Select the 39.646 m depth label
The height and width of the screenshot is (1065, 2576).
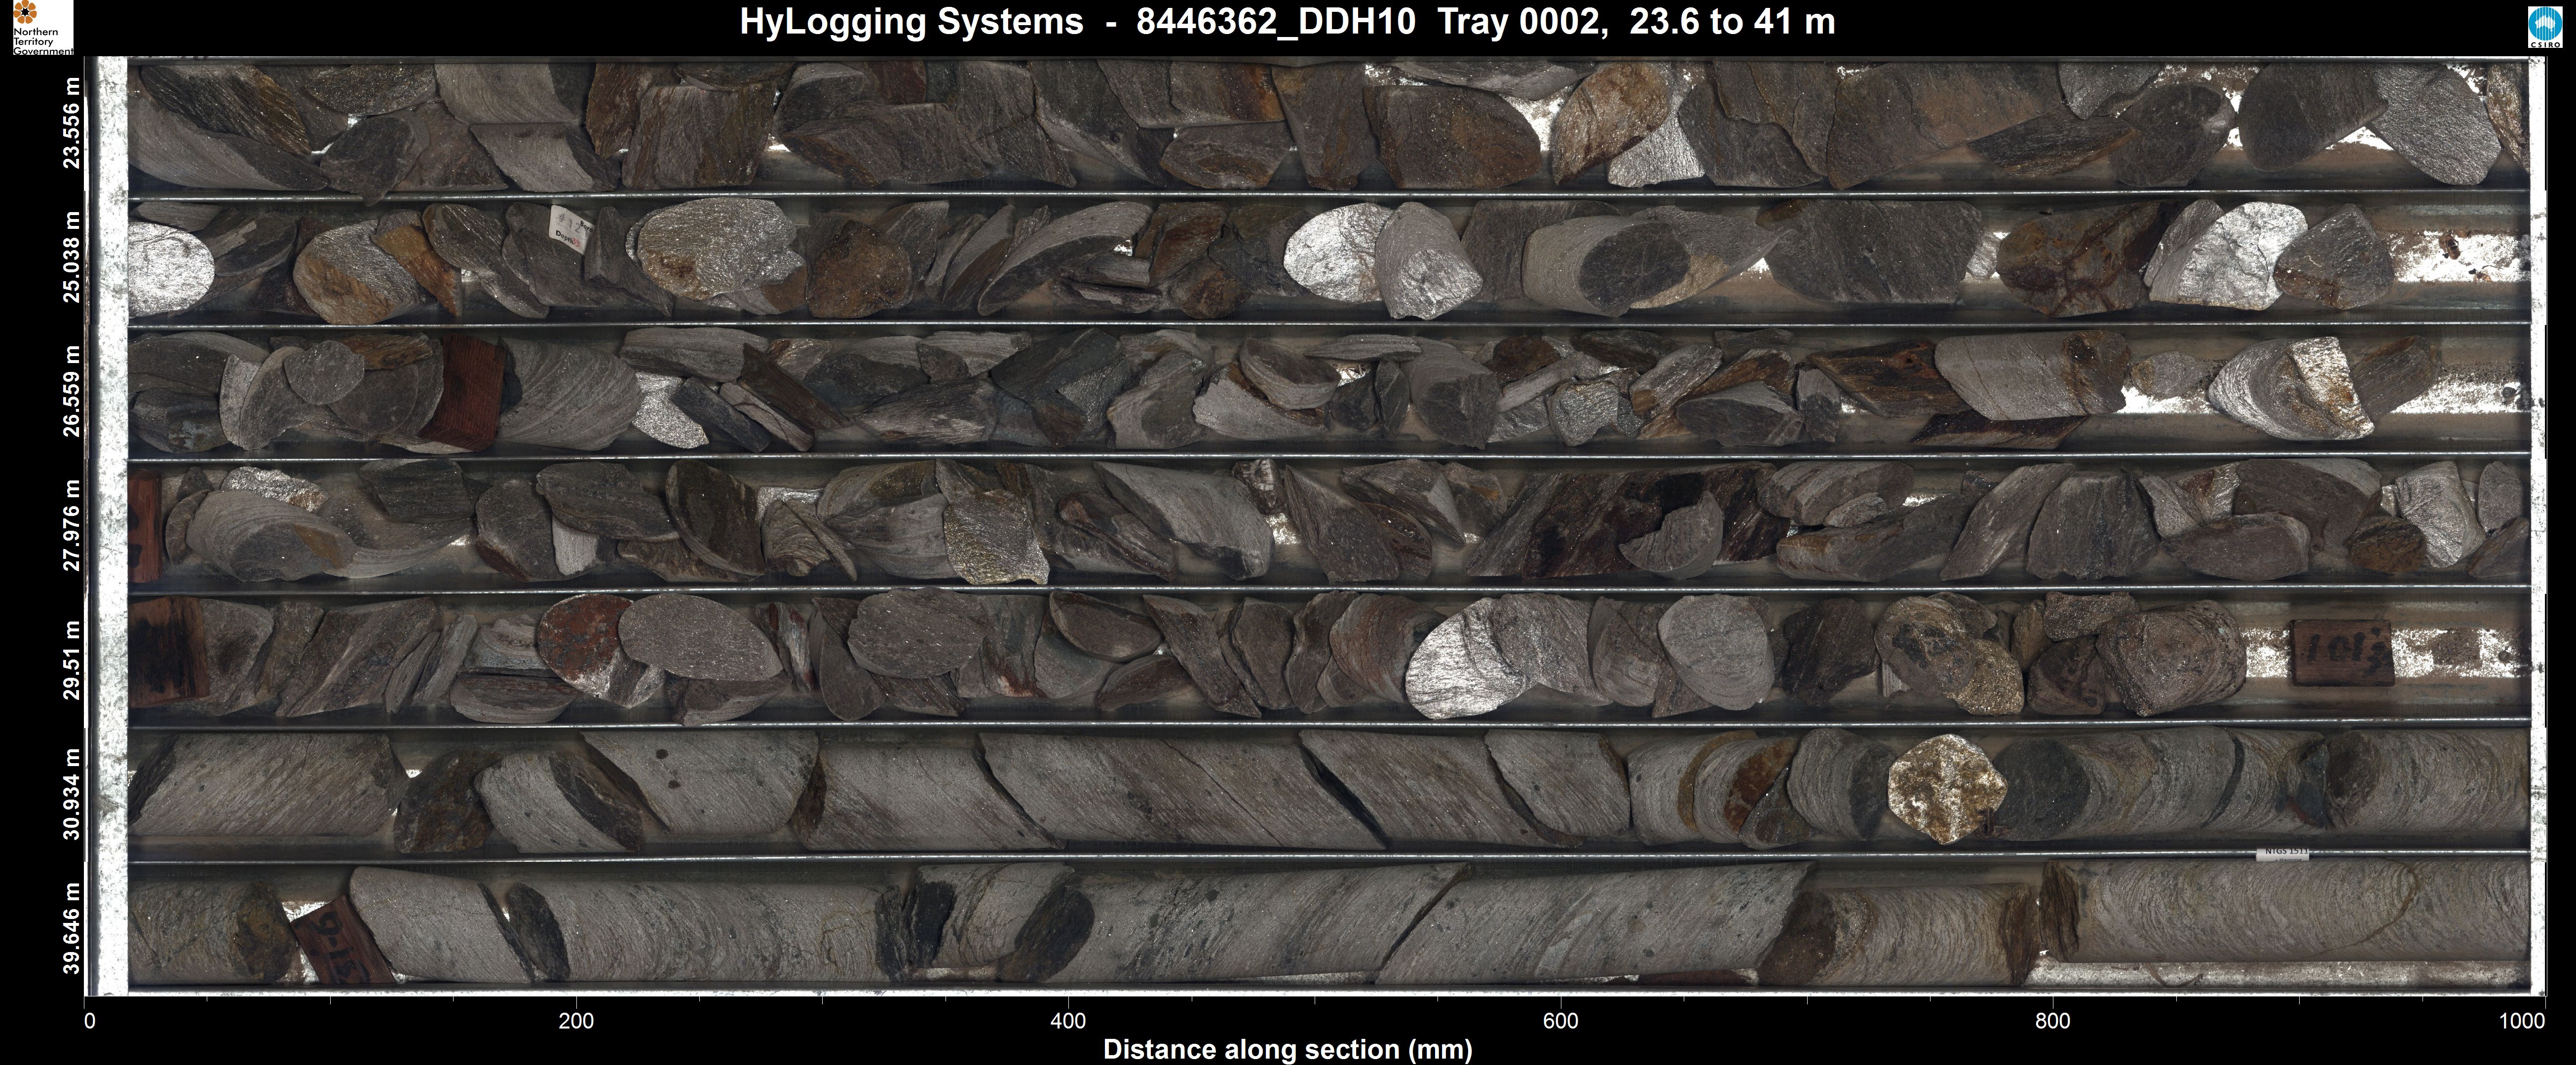click(x=71, y=927)
